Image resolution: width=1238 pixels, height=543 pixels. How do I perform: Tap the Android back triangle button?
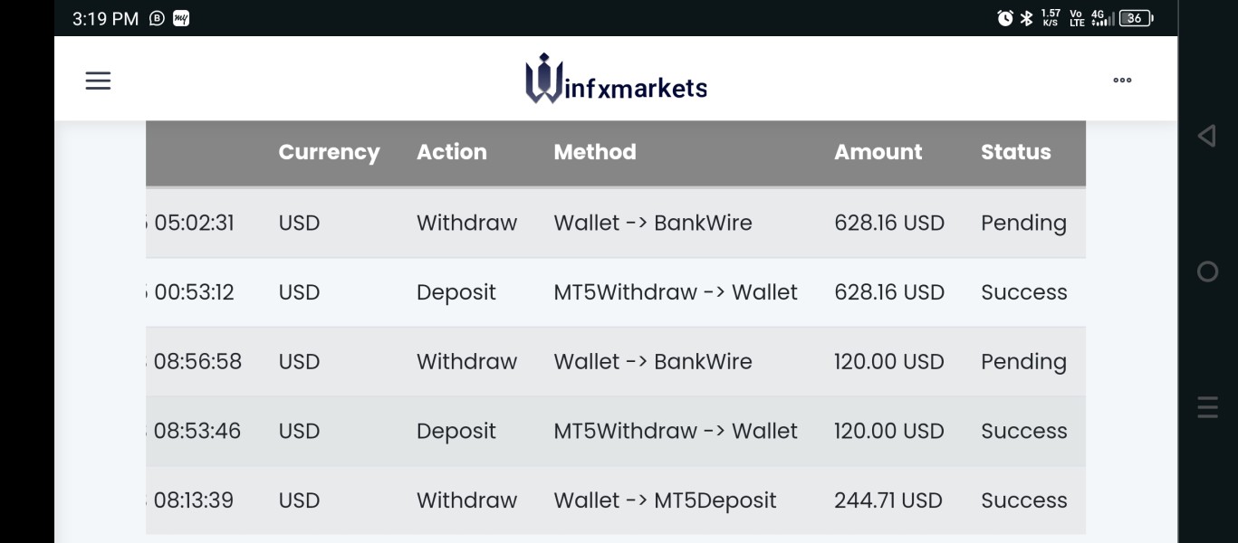tap(1206, 136)
